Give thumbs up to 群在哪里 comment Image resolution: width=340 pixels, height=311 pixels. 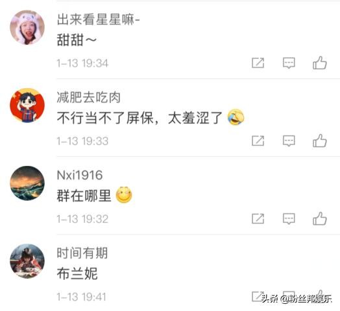(x=320, y=218)
